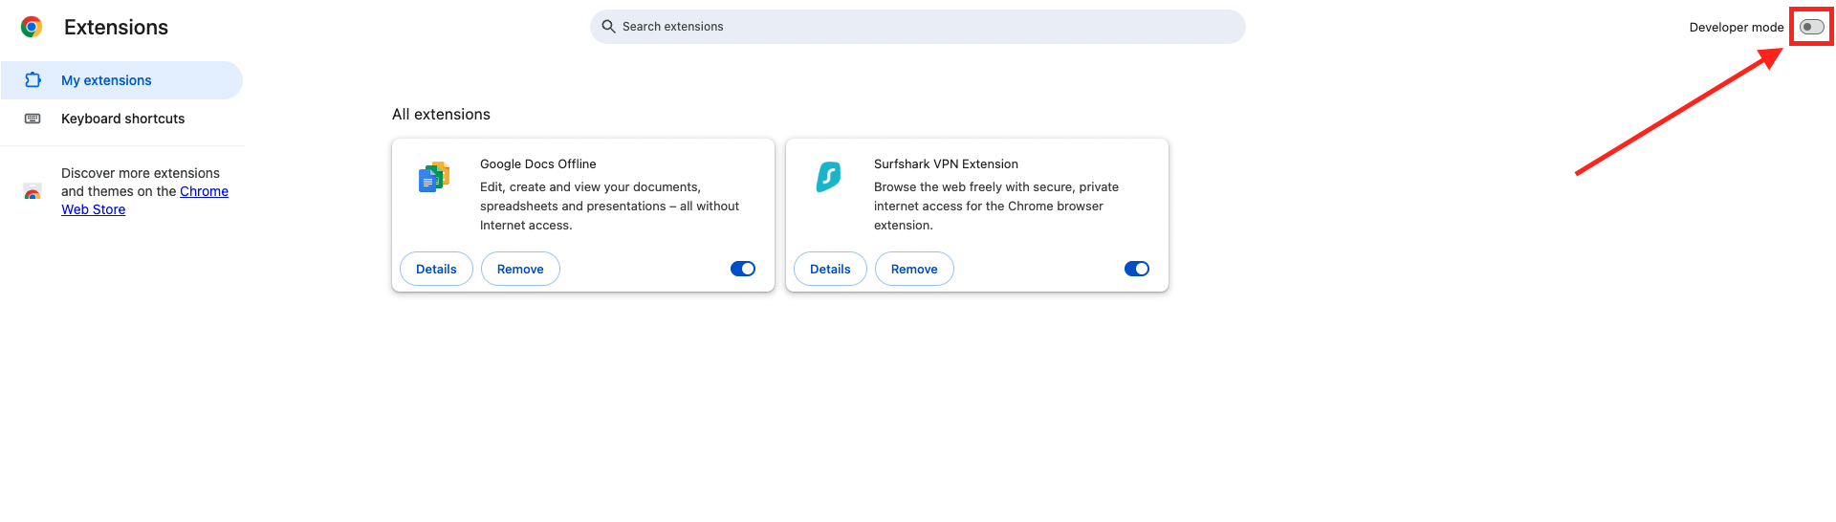Viewport: 1836px width, 522px height.
Task: Click the magnifying glass search icon
Action: coord(608,27)
